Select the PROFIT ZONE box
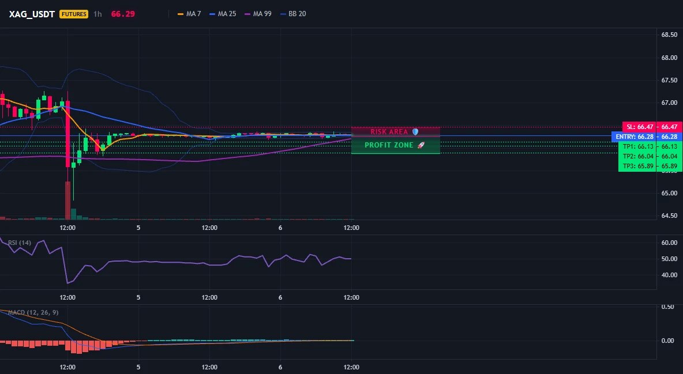 pyautogui.click(x=396, y=145)
